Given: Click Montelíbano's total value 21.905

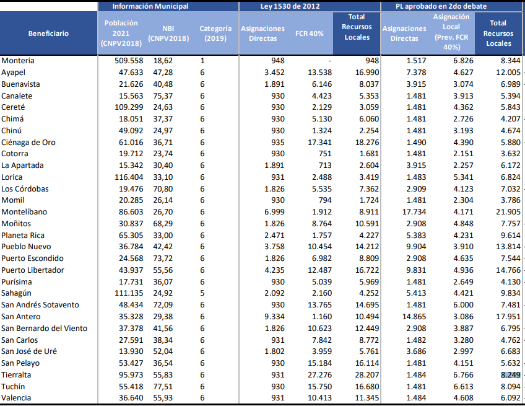Looking at the screenshot, I should coord(508,212).
